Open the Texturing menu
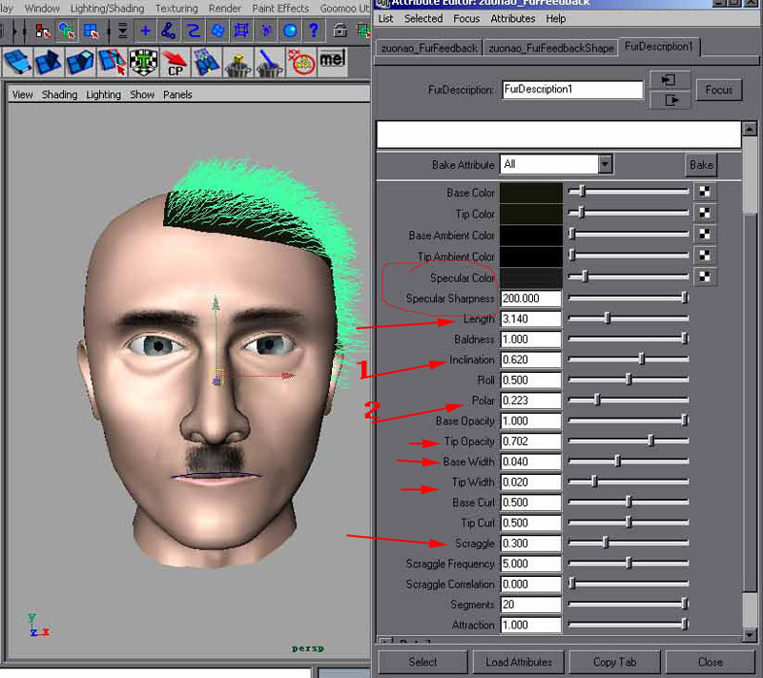This screenshot has width=763, height=678. 176,9
